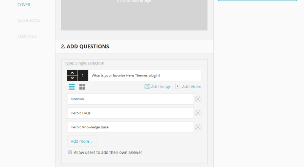304x167 pixels.
Task: Open the Cover section in sidebar
Action: (24, 5)
